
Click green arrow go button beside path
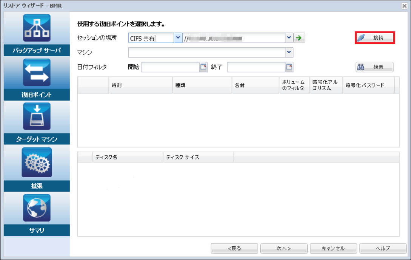(300, 38)
